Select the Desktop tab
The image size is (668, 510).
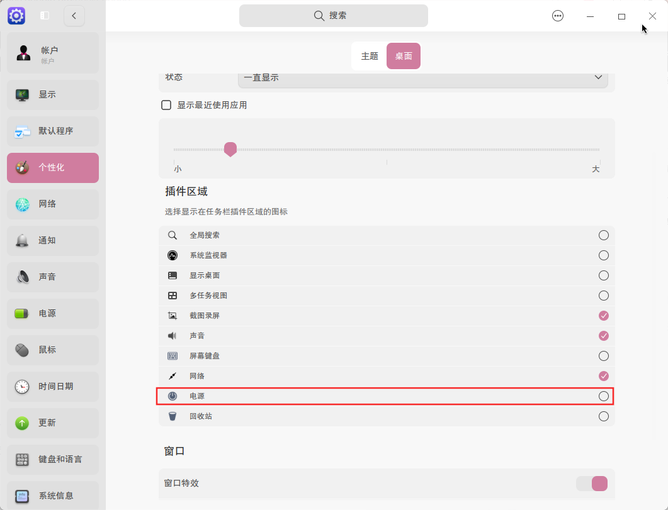(404, 56)
